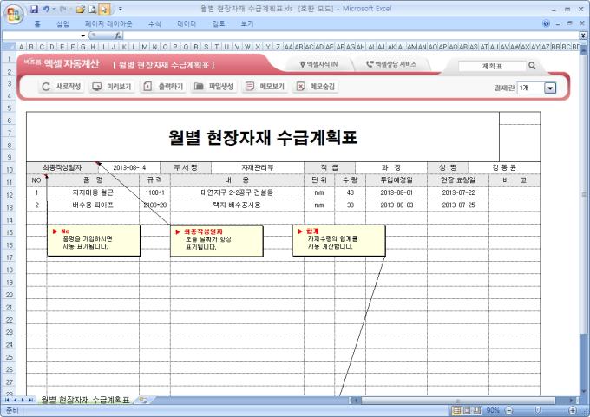Go to the first sheet using tab navigation arrow
This screenshot has width=590, height=417.
pyautogui.click(x=7, y=400)
